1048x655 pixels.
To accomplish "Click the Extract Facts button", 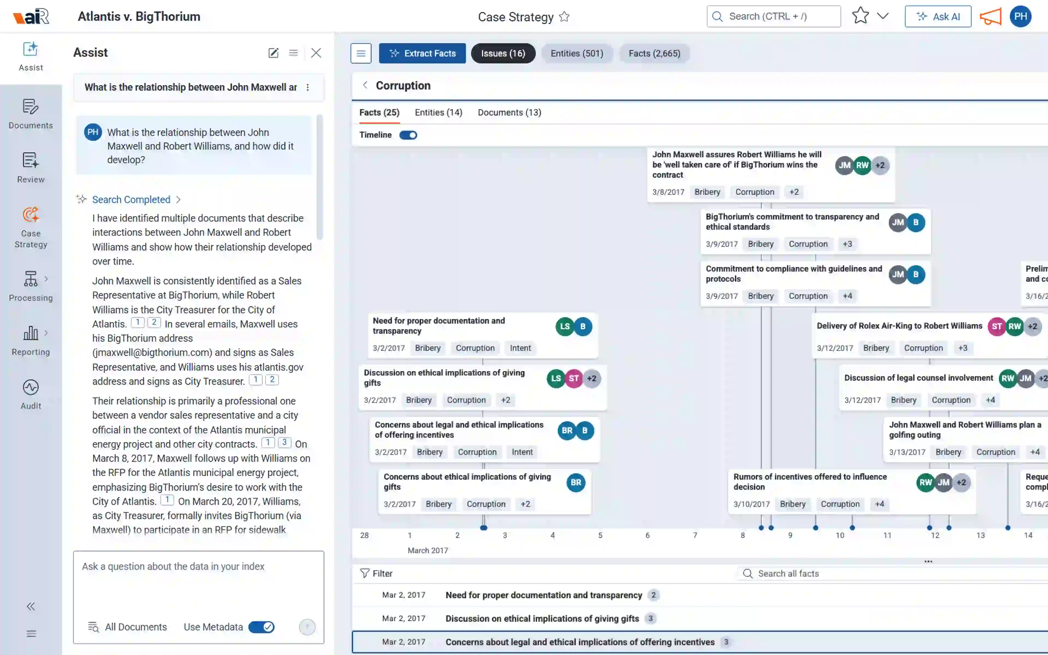I will click(422, 53).
